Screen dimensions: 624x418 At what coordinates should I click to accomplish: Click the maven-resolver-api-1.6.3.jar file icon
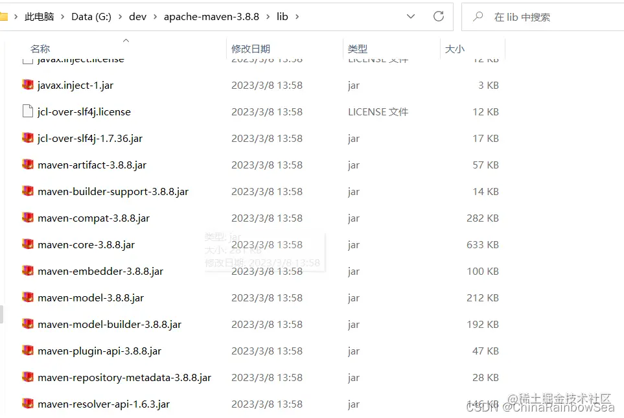point(27,404)
